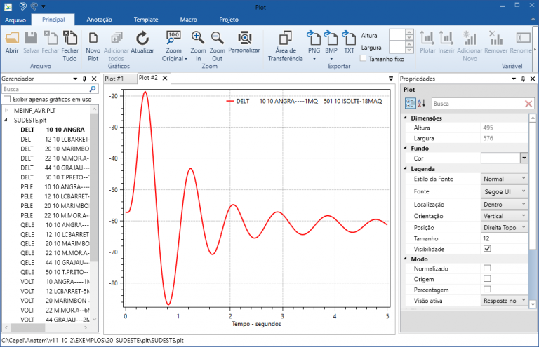The image size is (539, 347).
Task: Open the Estilo da Fonte dropdown
Action: (x=504, y=179)
